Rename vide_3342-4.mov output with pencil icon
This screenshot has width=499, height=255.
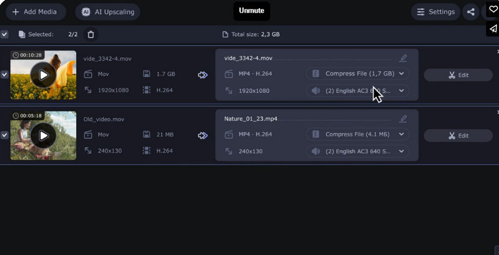[403, 58]
